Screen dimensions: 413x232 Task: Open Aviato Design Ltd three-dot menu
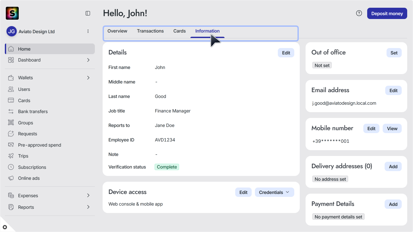(88, 31)
